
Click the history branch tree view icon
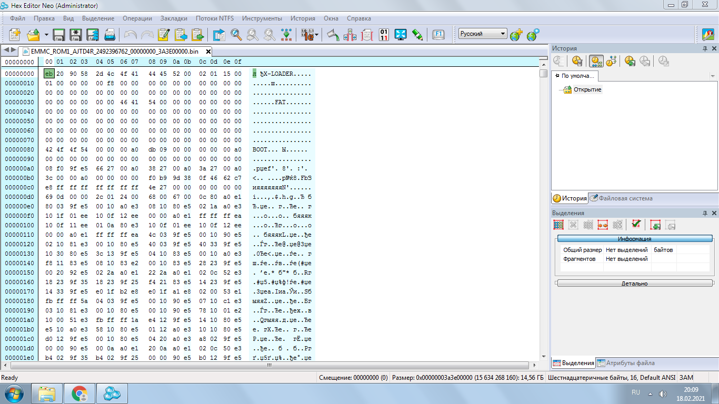coord(611,61)
